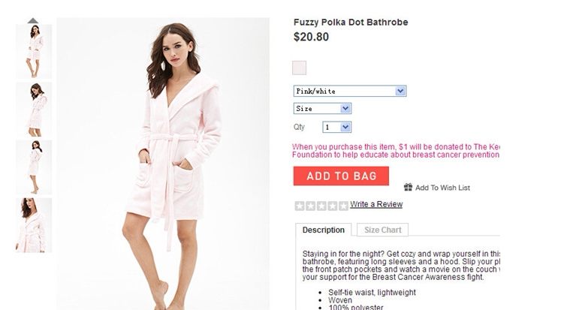Click the ADD TO BAG button

click(x=341, y=176)
